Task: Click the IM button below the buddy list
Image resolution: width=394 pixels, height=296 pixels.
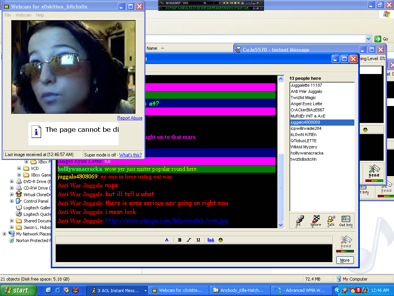Action: click(x=298, y=220)
